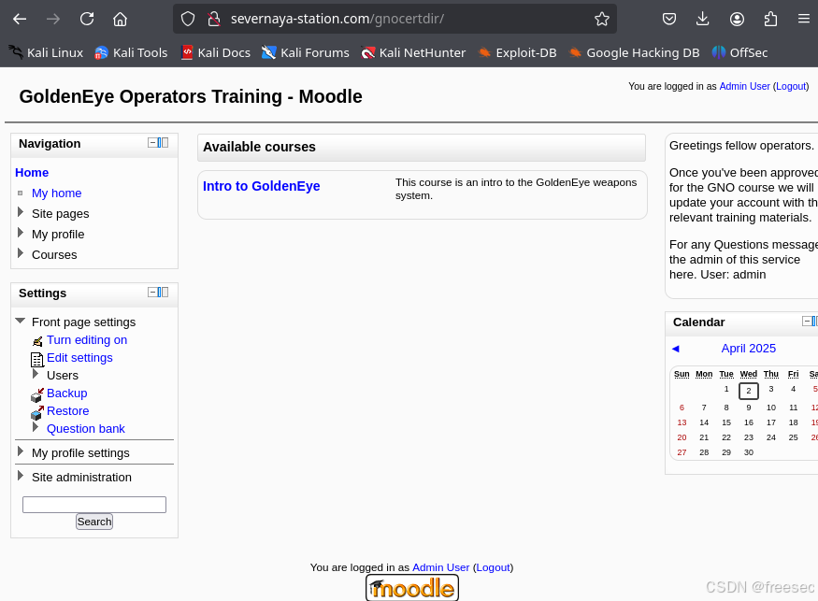
Task: Open the Pocket save icon
Action: (x=668, y=20)
